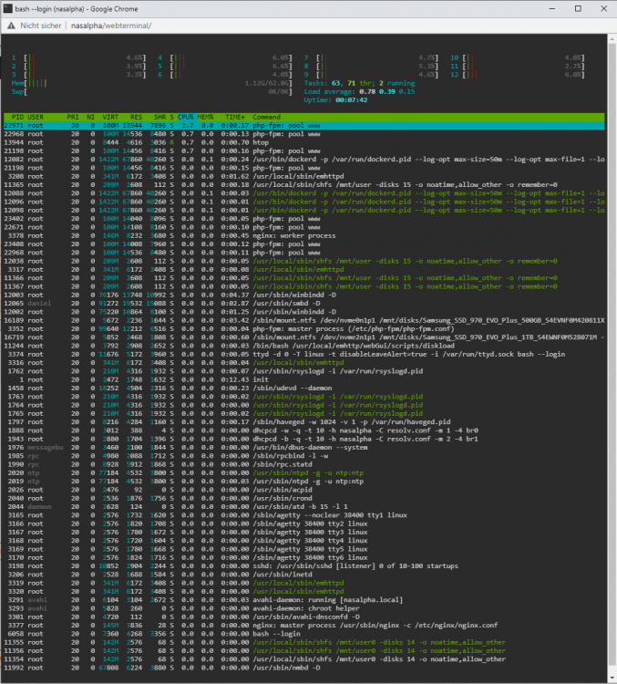Select the avahi-daemon running nasalpha.local row
The height and width of the screenshot is (684, 617).
click(303, 600)
